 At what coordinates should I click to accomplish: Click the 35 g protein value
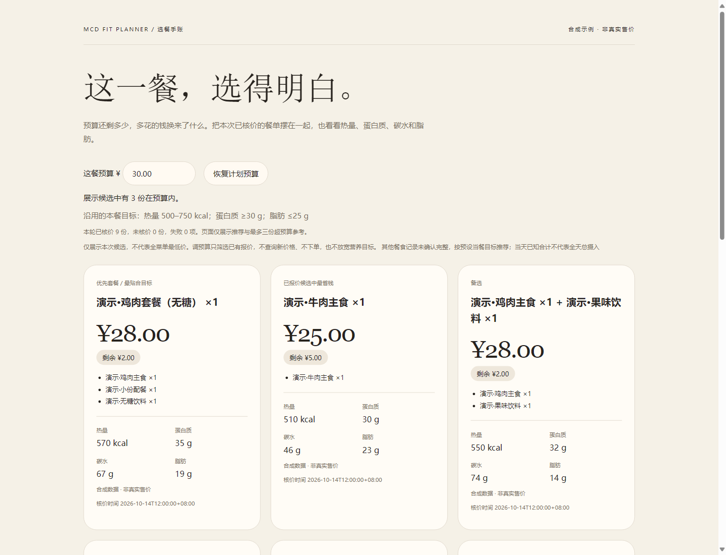point(184,443)
